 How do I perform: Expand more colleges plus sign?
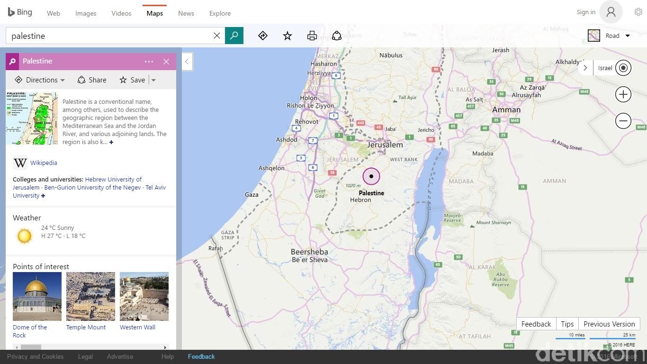tap(43, 196)
